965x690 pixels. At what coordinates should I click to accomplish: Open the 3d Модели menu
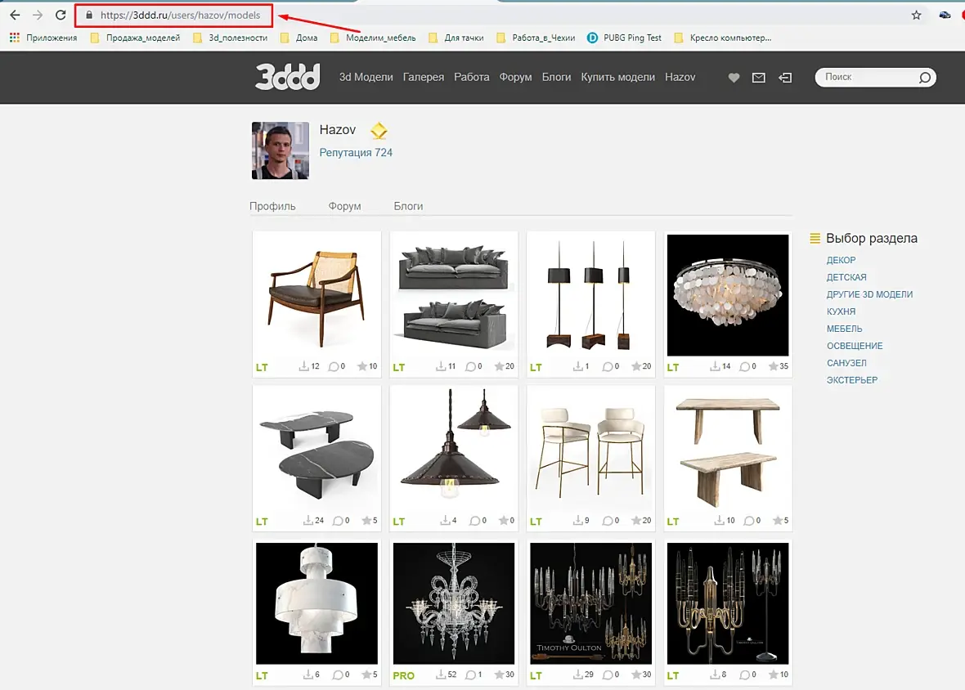(x=366, y=77)
